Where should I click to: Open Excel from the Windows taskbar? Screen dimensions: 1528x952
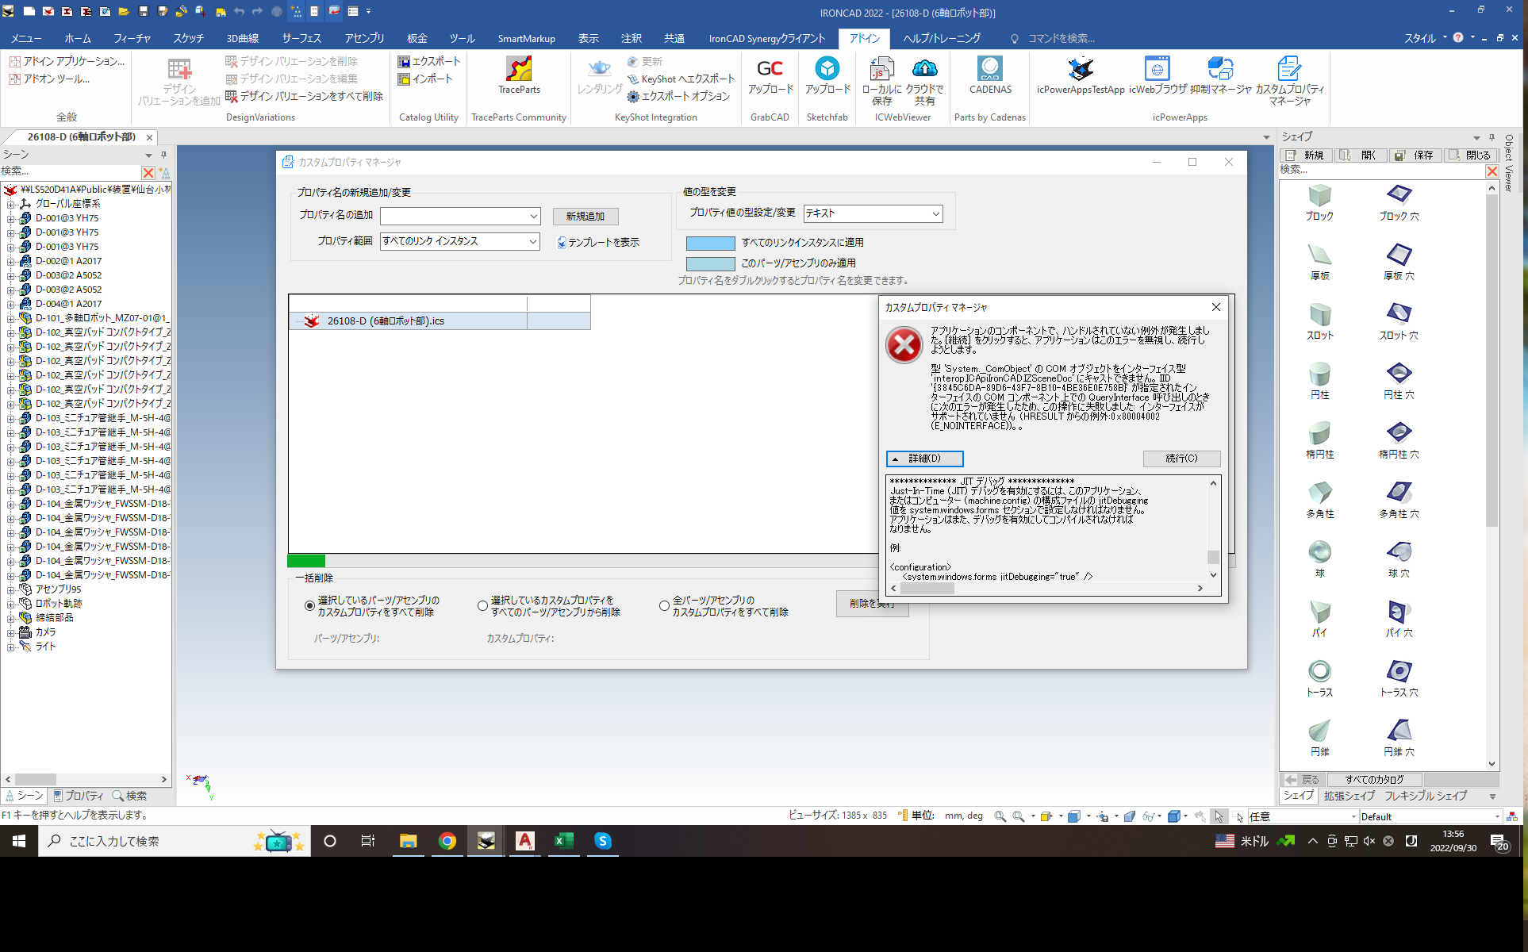[563, 841]
